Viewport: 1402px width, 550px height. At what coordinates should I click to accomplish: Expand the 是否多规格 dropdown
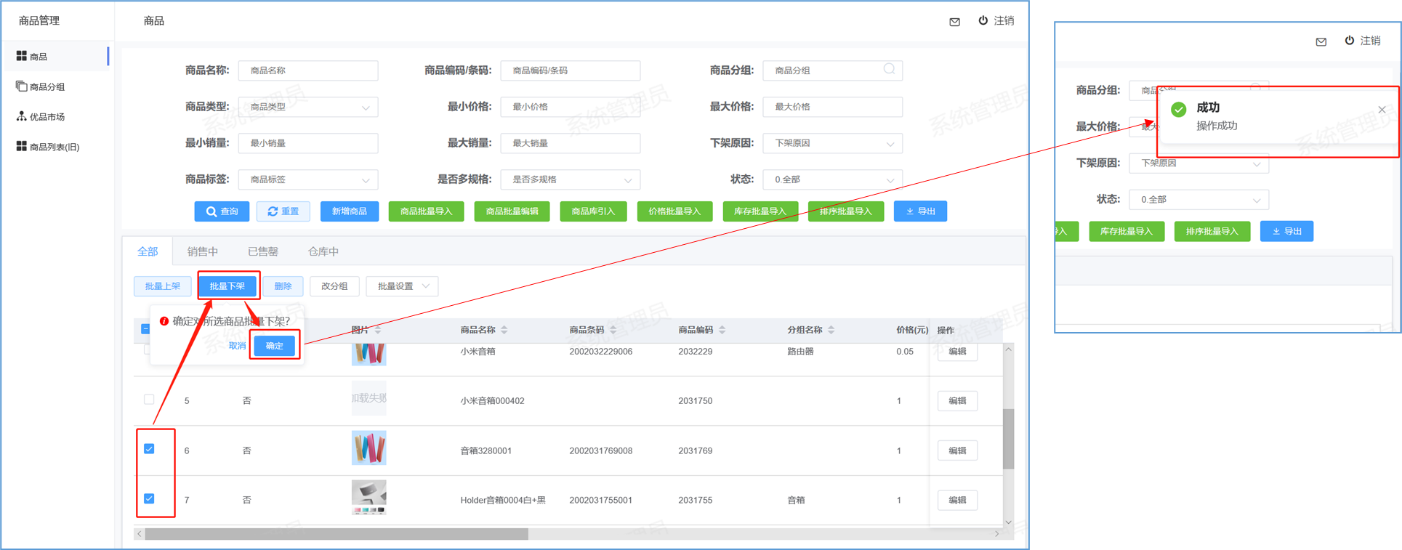tap(571, 179)
